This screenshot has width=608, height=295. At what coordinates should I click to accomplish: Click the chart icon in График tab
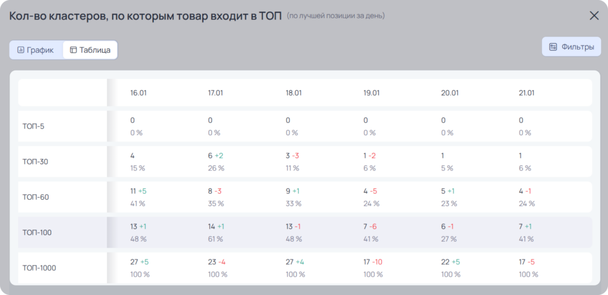[21, 50]
